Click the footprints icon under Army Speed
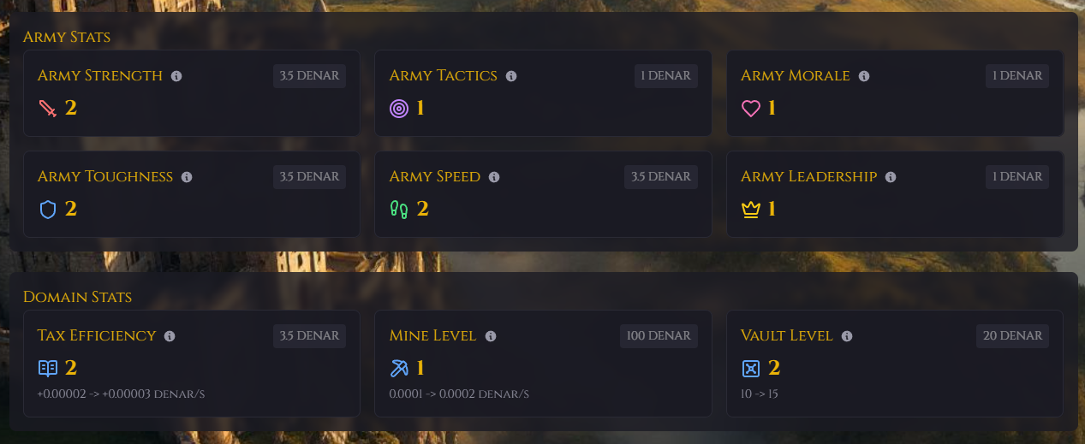Viewport: 1085px width, 444px height. point(399,210)
